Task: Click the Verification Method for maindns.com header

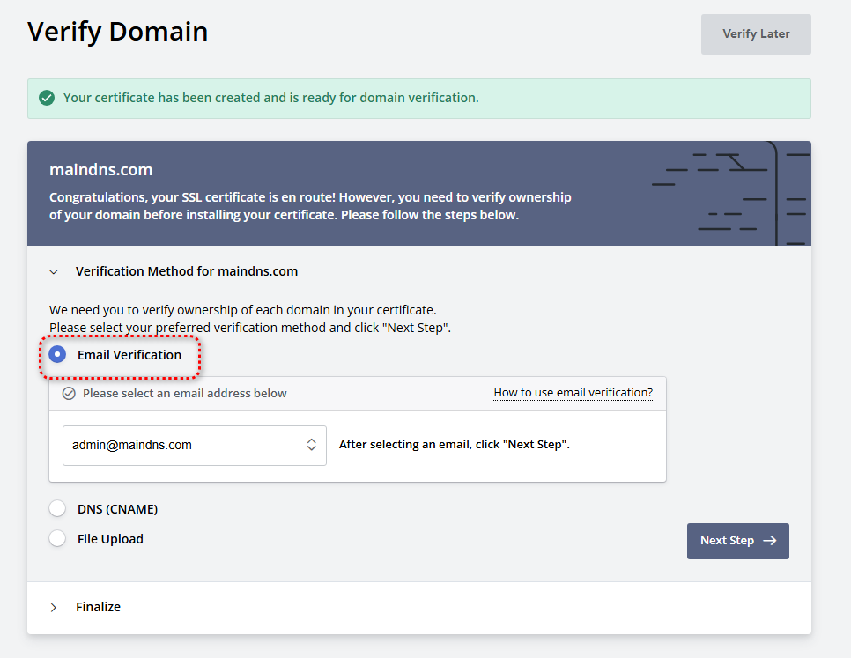Action: [x=186, y=271]
